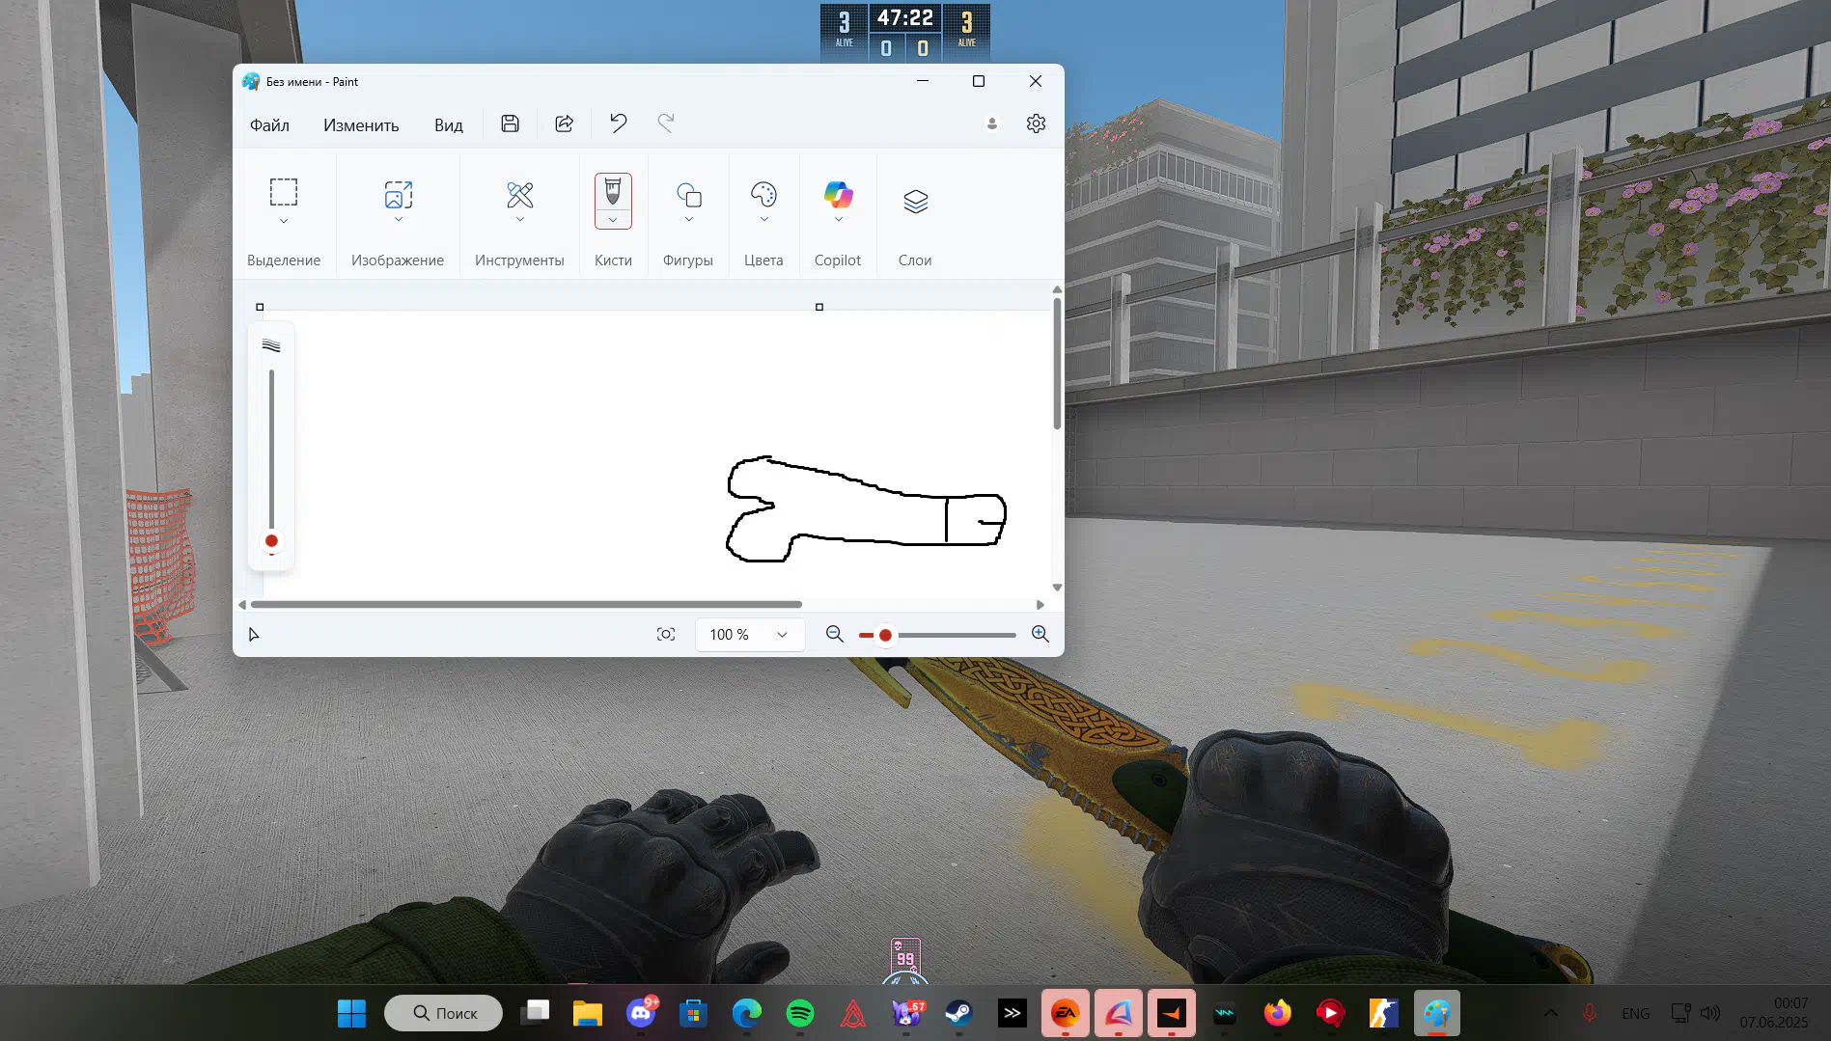1831x1041 pixels.
Task: Click the horizontal scrollbar in Paint
Action: point(526,605)
